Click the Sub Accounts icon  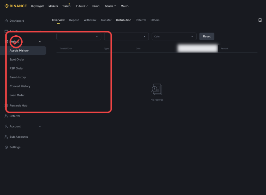click(x=6, y=137)
